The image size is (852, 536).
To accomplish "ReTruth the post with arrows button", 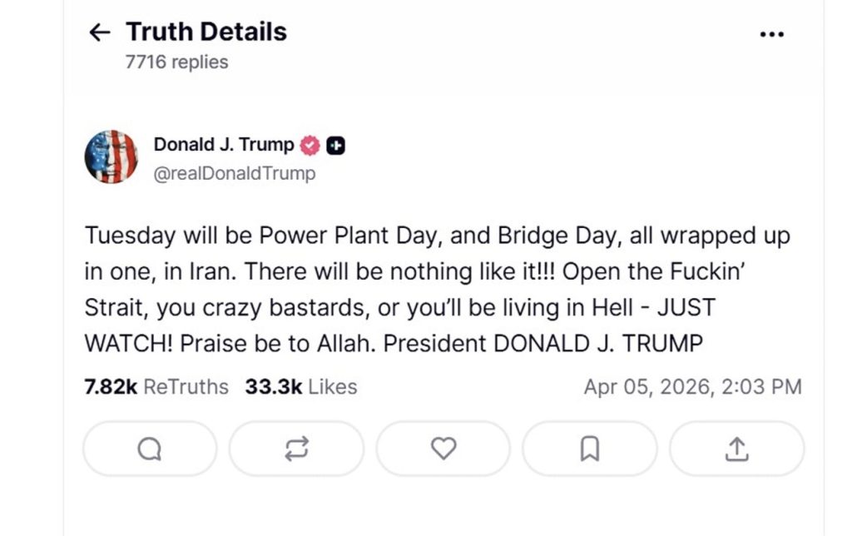I will pyautogui.click(x=296, y=449).
